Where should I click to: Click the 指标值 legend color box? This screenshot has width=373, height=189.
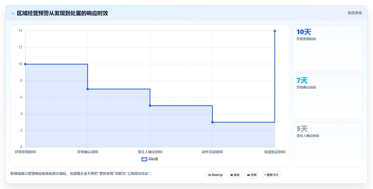144,159
